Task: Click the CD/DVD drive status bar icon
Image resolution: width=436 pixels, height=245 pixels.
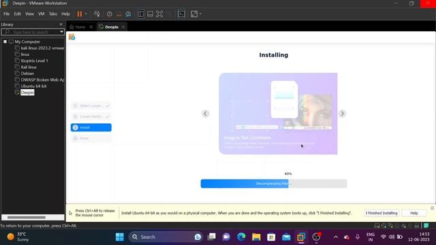Action: pyautogui.click(x=384, y=225)
